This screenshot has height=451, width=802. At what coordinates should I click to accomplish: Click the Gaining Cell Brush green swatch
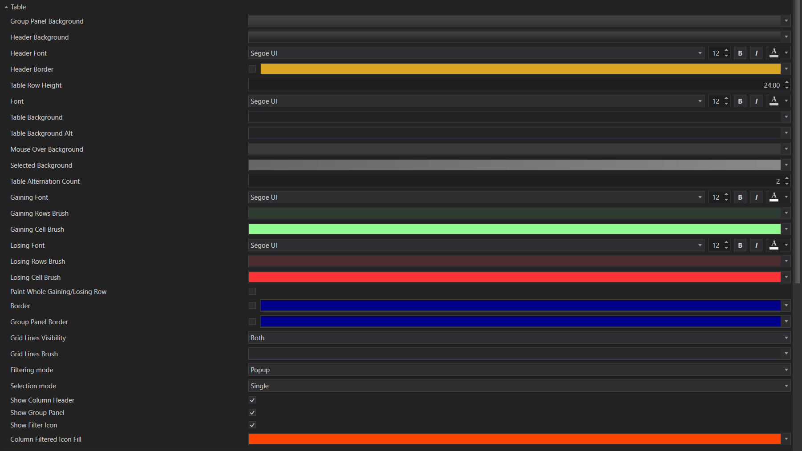coord(514,230)
